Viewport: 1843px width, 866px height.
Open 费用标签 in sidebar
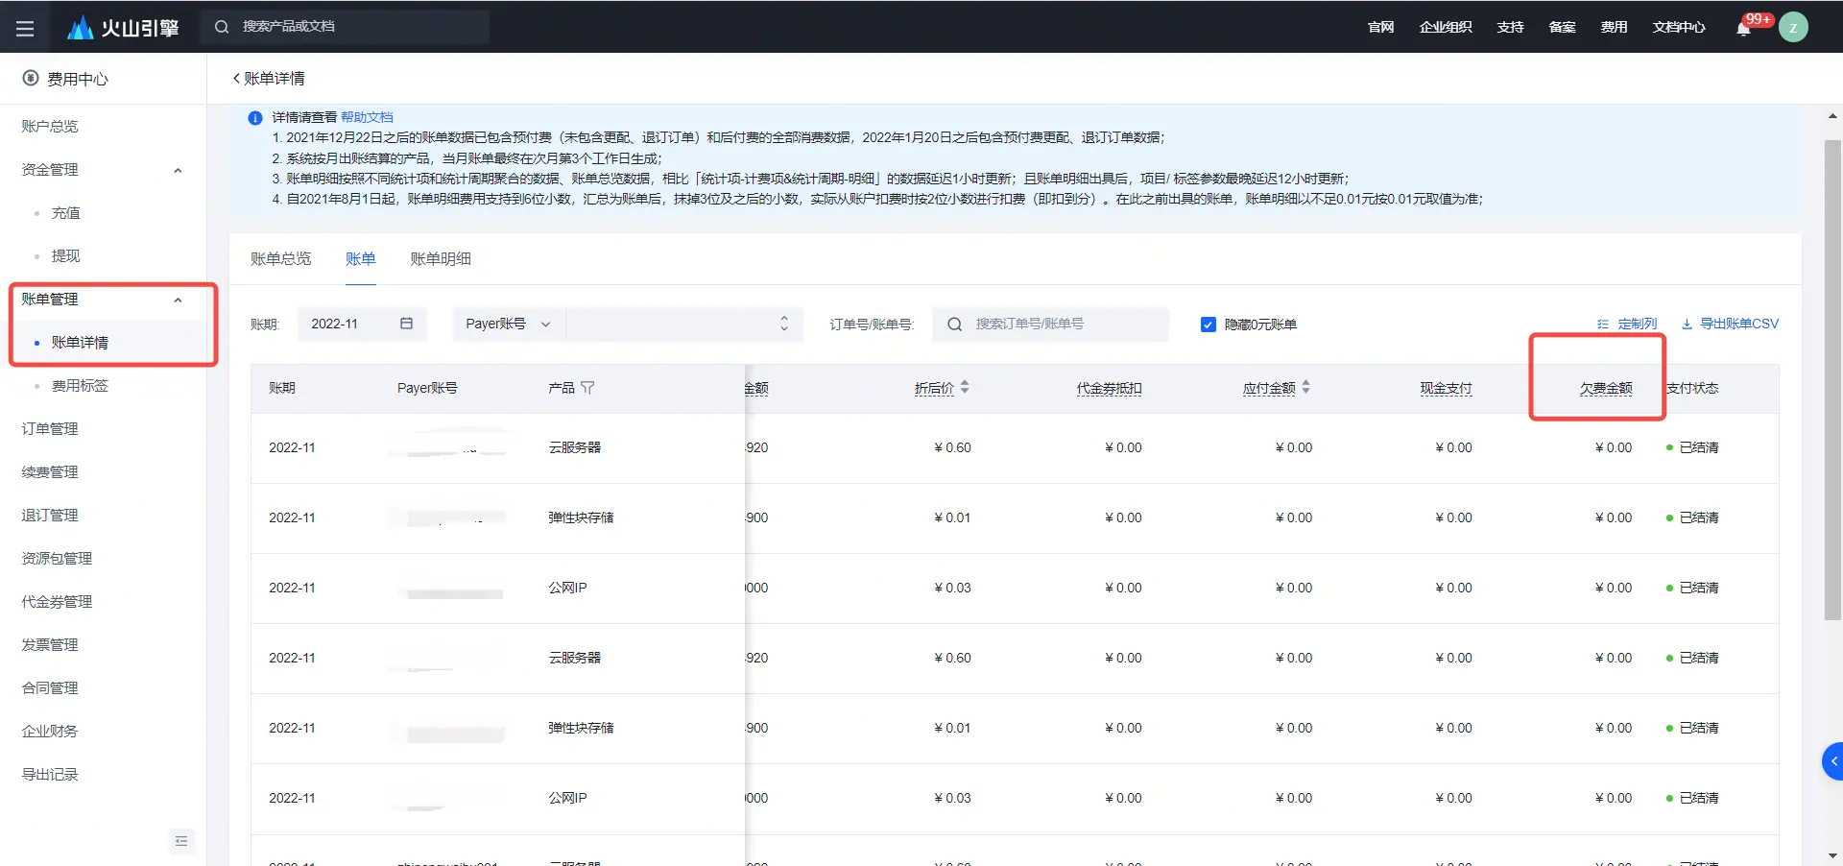(x=80, y=386)
